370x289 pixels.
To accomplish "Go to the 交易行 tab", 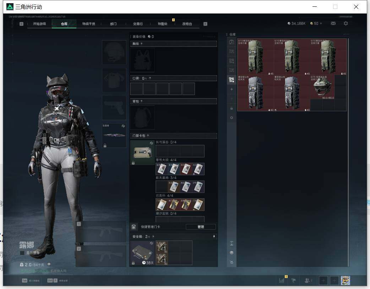I will pyautogui.click(x=138, y=24).
